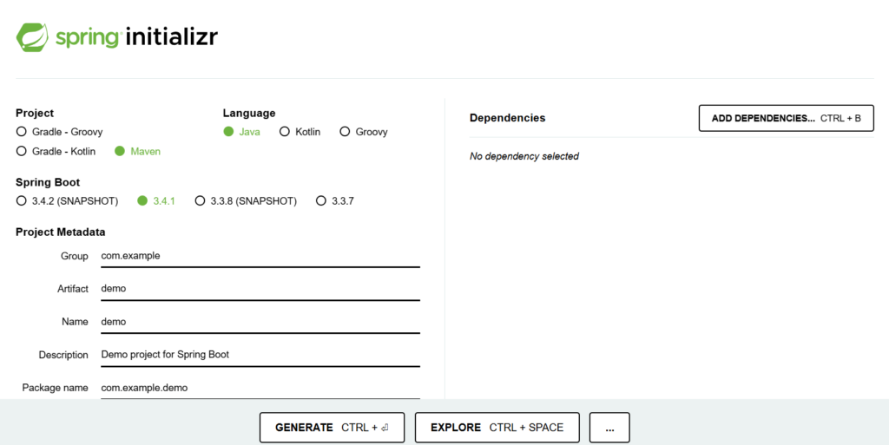Select Java as the language
Screen dimensions: 889x445
[242, 132]
